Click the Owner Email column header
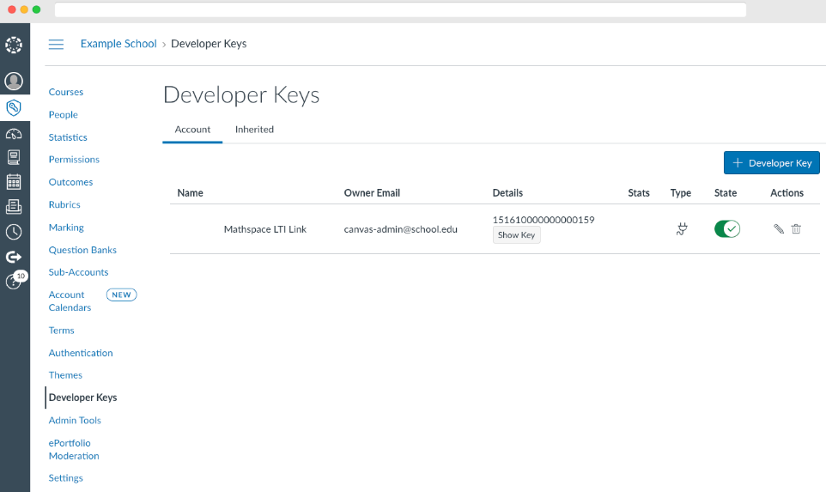This screenshot has height=492, width=826. tap(372, 193)
